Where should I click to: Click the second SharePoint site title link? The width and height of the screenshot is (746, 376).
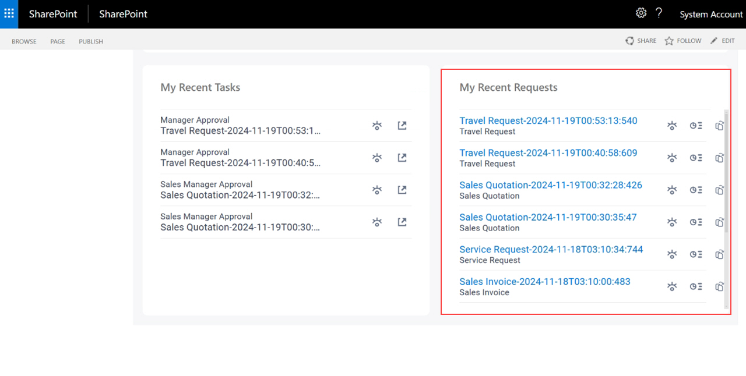[x=123, y=14]
